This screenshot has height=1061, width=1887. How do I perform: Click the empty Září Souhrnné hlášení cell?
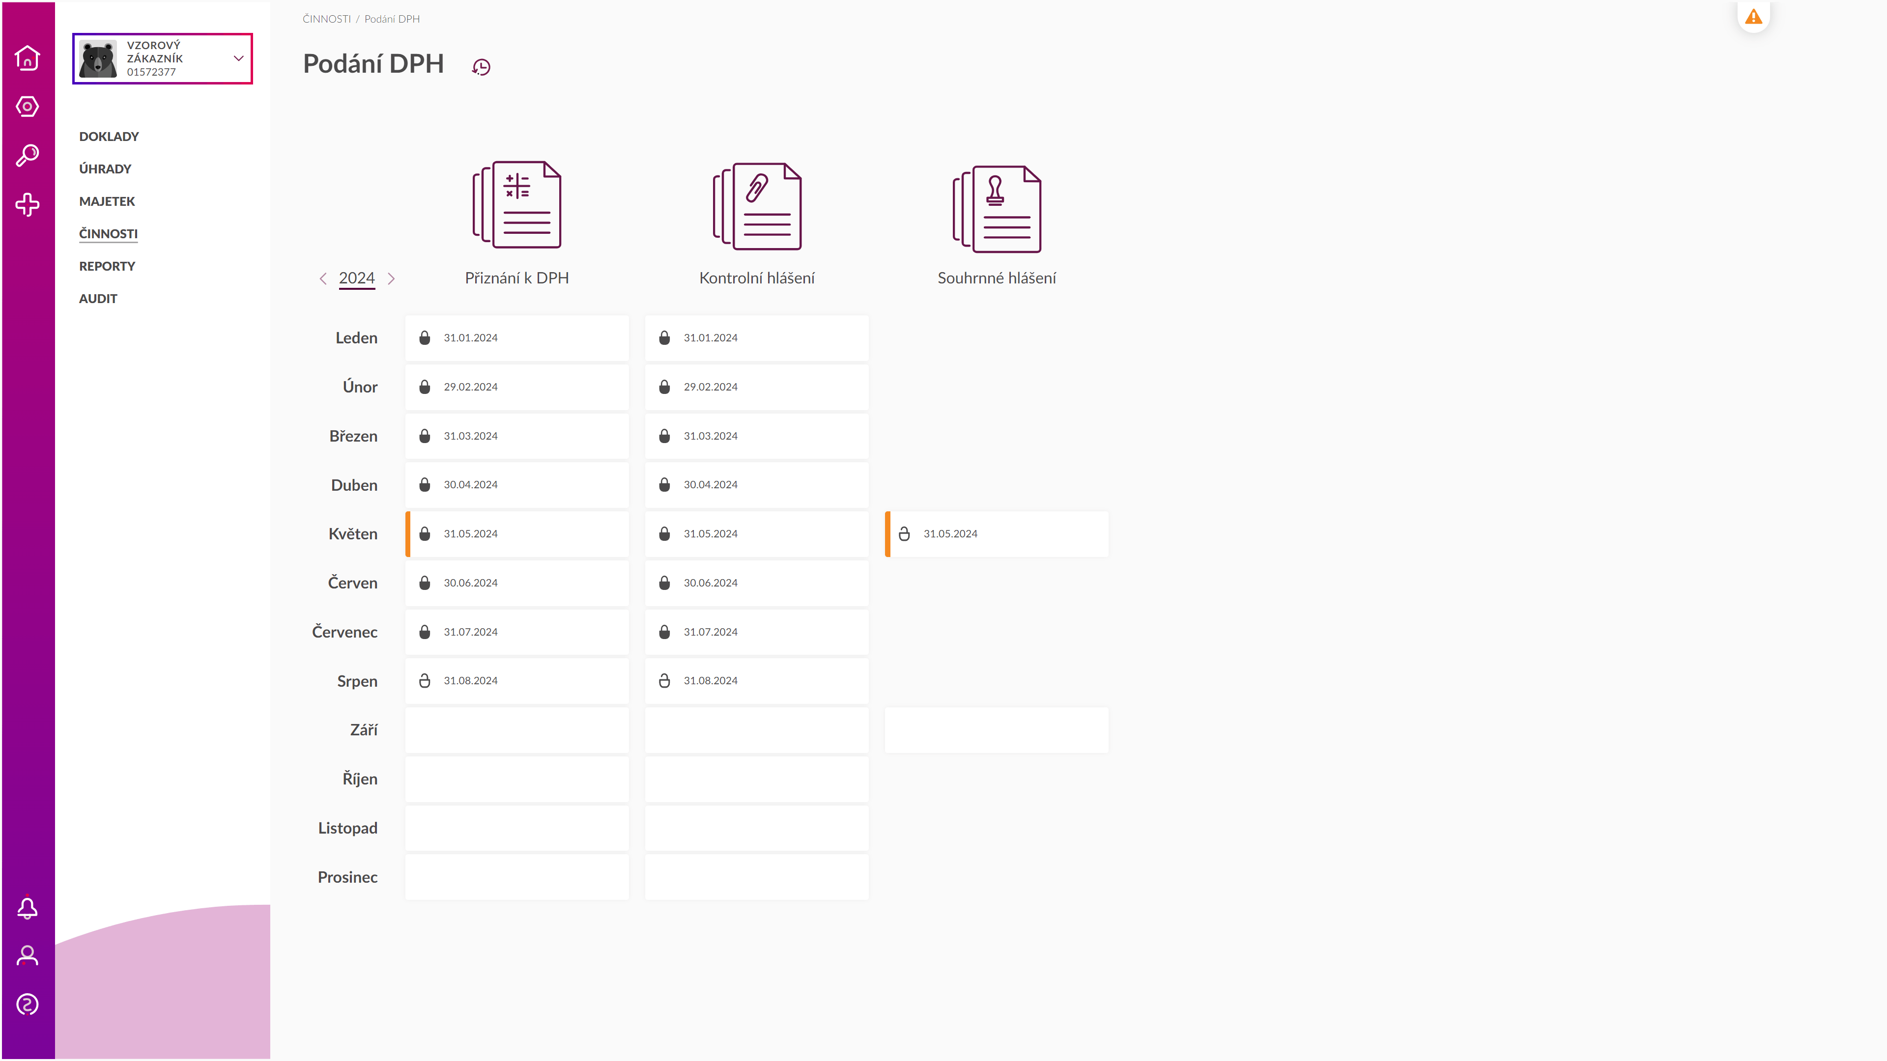997,730
